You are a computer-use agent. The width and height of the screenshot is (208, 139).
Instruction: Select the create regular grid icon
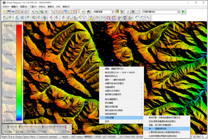pyautogui.click(x=45, y=18)
